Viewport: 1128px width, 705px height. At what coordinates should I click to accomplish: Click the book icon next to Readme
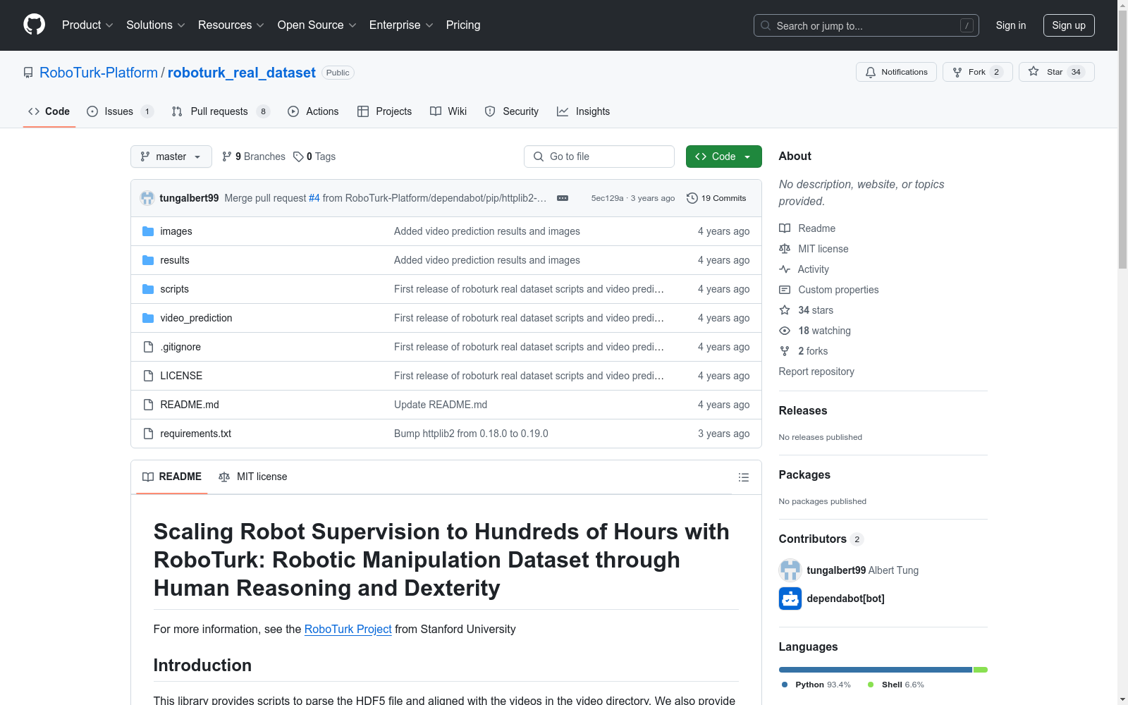coord(785,228)
